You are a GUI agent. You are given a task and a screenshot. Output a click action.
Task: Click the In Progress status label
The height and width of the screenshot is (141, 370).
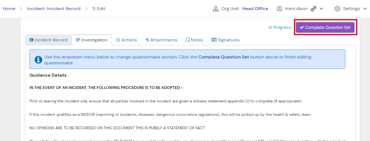280,27
